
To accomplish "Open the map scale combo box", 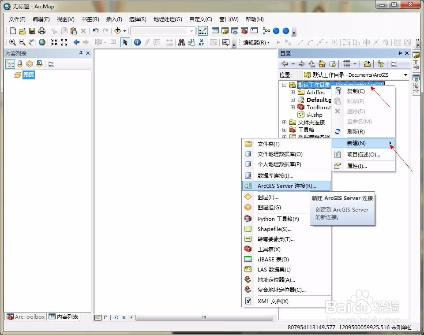I will 162,31.
